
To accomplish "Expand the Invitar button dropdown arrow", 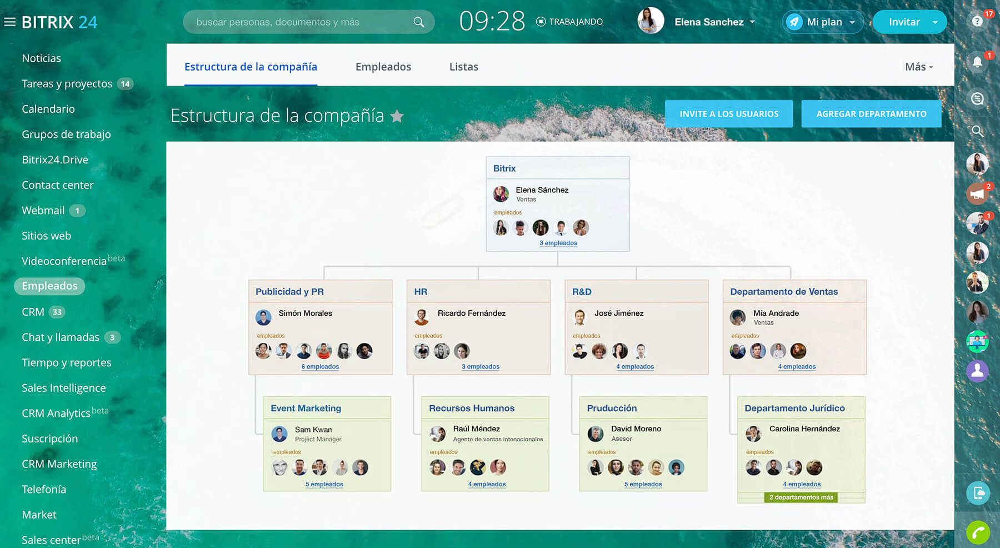I will (936, 22).
